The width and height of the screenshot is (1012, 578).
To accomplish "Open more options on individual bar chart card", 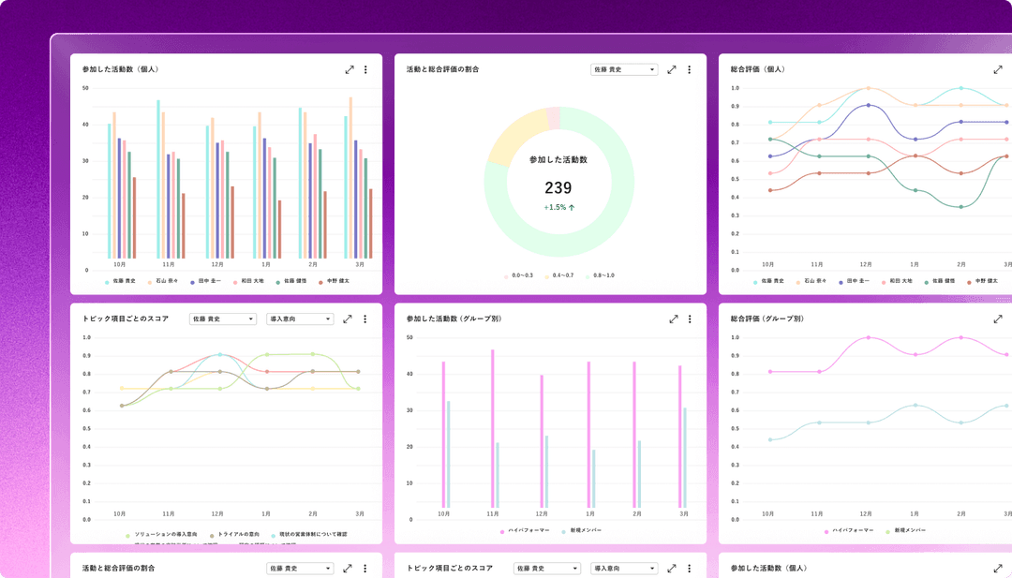I will pyautogui.click(x=365, y=69).
